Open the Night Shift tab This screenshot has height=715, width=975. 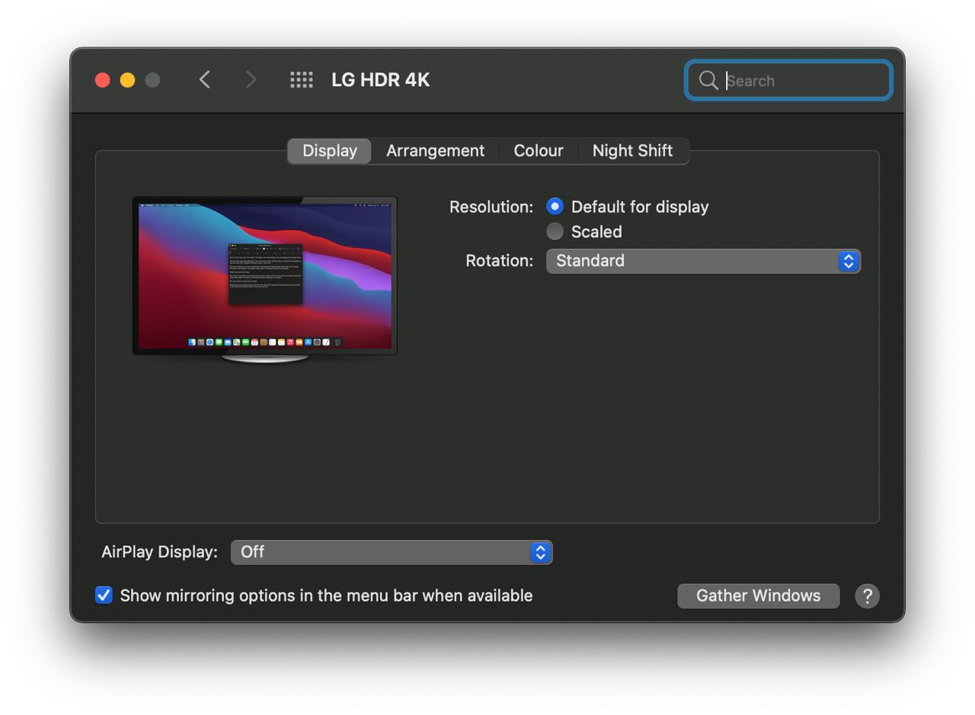[x=632, y=151]
